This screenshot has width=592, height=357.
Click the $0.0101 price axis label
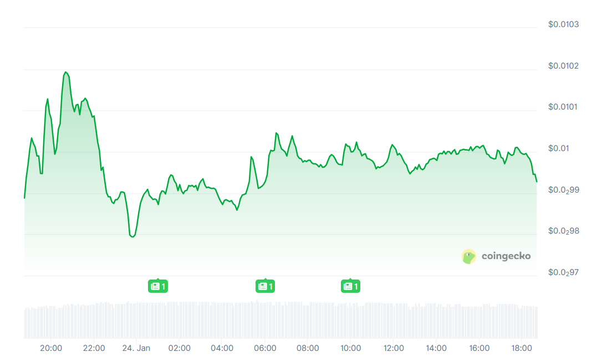pos(563,107)
